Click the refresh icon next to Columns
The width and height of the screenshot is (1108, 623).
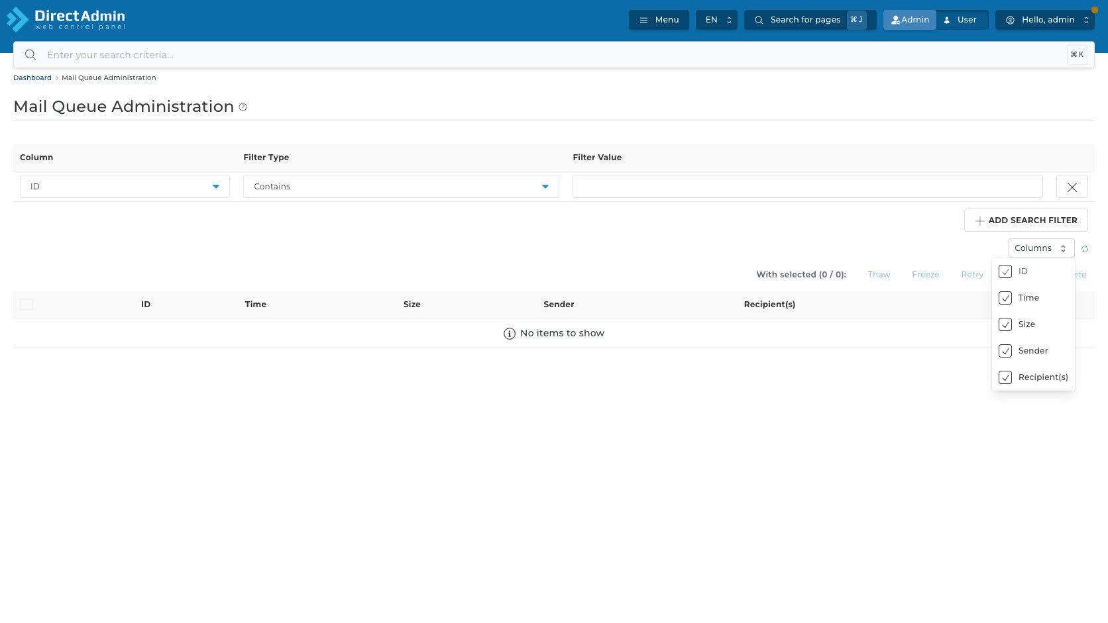tap(1085, 249)
